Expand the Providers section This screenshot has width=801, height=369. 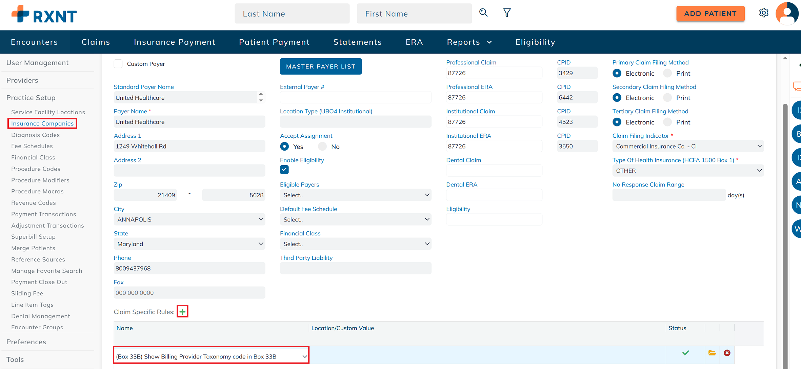click(x=22, y=80)
